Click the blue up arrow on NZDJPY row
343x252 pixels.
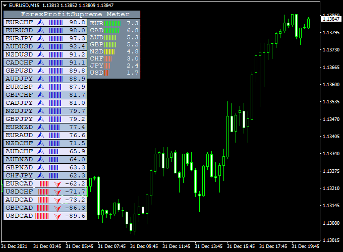tap(41, 111)
